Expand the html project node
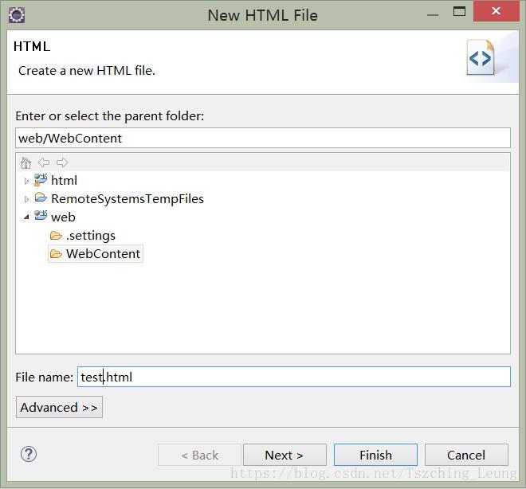 (x=26, y=181)
